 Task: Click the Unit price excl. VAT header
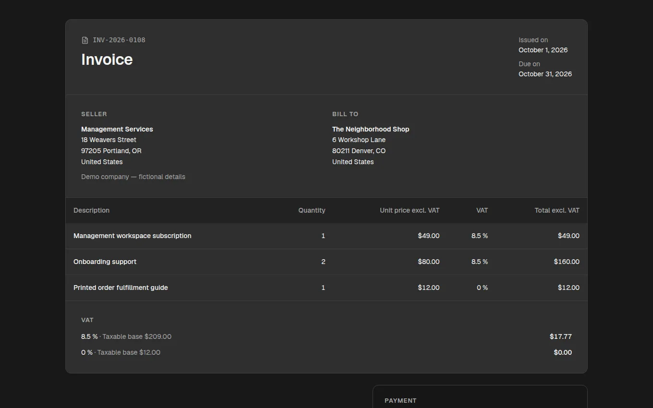(x=410, y=210)
